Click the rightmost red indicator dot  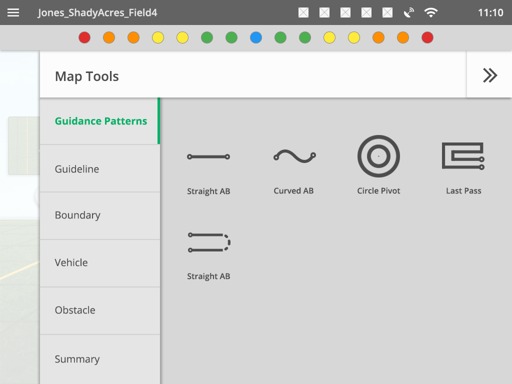427,37
